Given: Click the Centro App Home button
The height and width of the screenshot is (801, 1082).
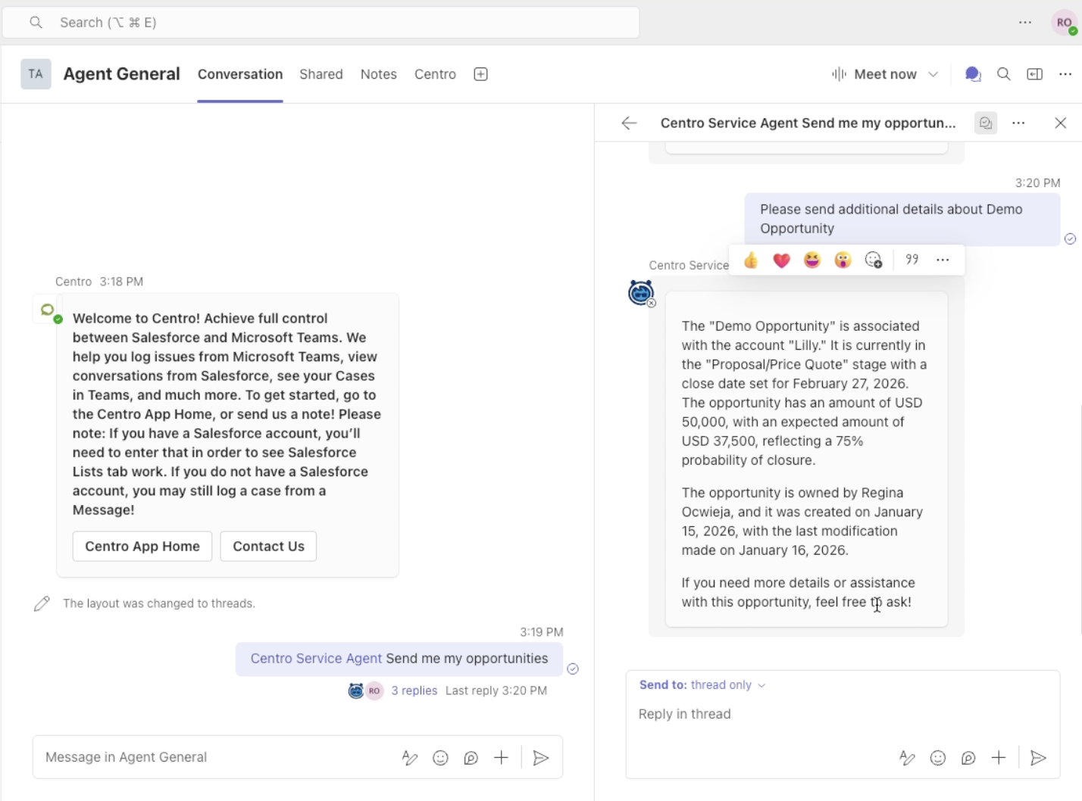Looking at the screenshot, I should tap(142, 547).
